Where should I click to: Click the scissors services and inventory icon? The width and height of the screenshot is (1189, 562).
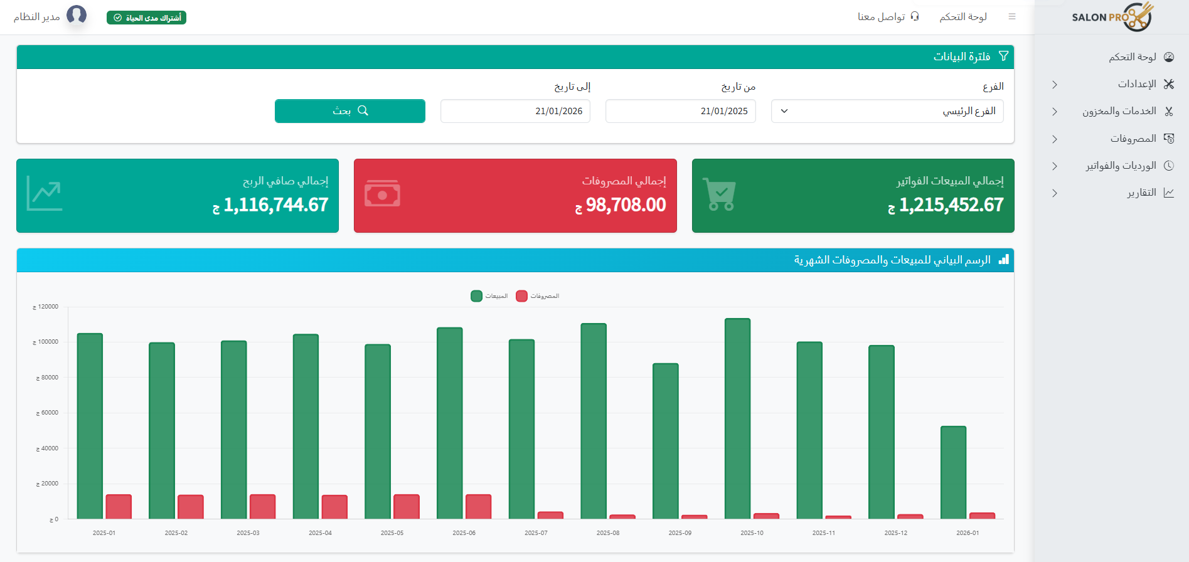tap(1169, 112)
